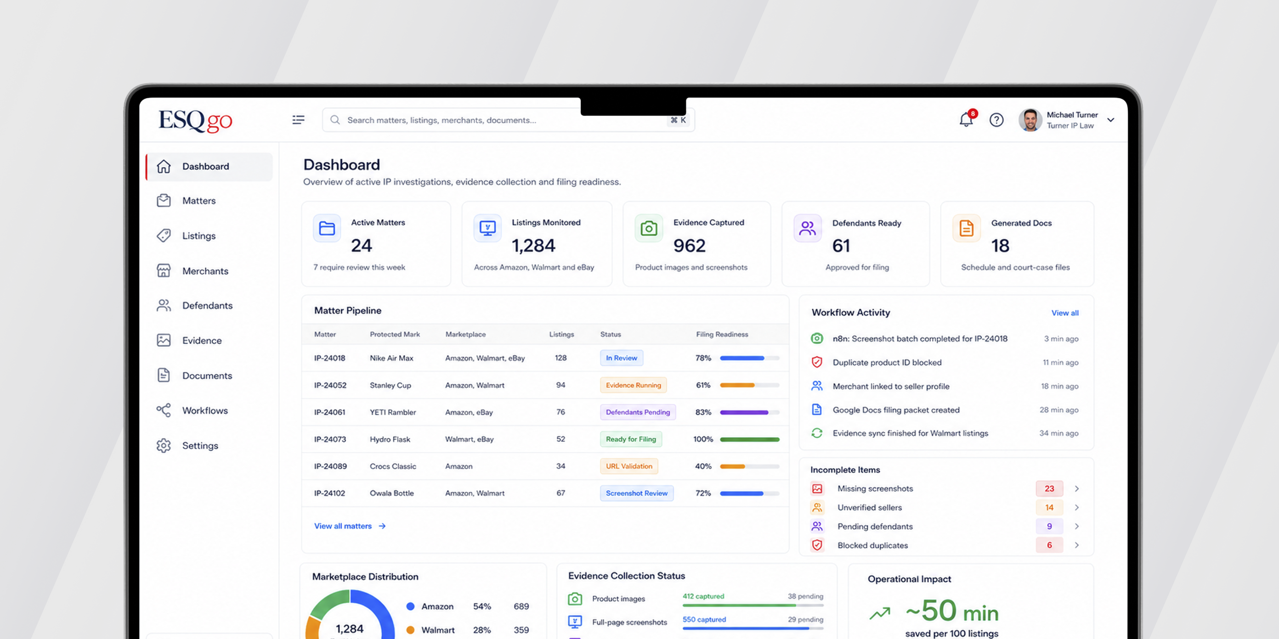Click the shield icon for Duplicate product ID blocked
The height and width of the screenshot is (639, 1279).
pos(817,362)
